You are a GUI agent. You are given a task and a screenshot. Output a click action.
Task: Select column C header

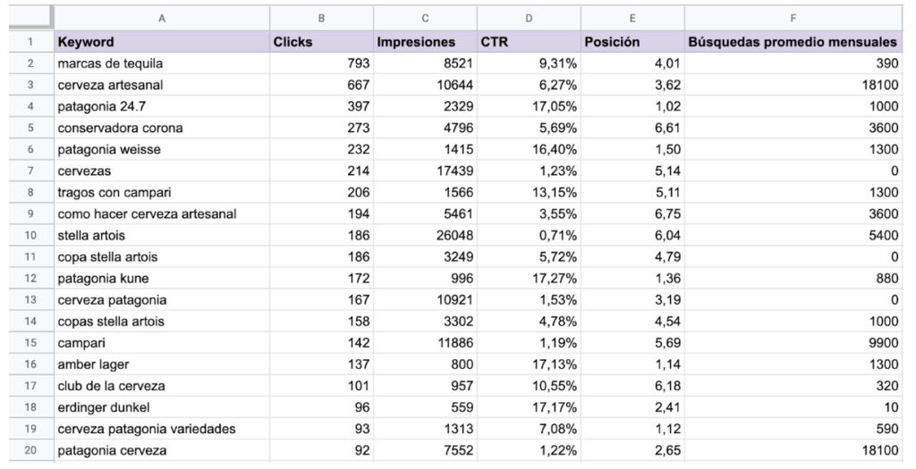point(425,18)
